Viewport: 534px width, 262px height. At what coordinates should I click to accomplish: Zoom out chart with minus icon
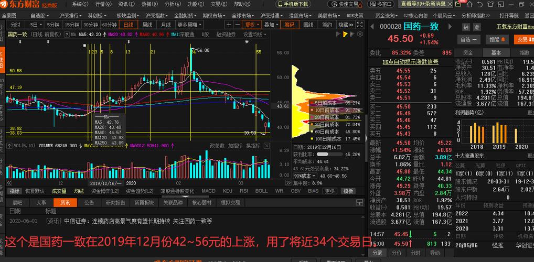[x=238, y=25]
